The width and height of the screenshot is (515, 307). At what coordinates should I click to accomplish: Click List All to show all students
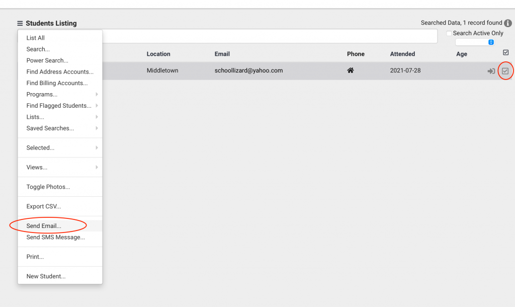click(35, 38)
